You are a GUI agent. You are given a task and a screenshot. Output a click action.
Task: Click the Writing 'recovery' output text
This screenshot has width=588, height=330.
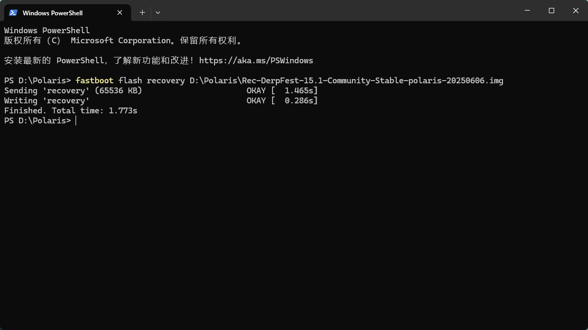click(x=47, y=101)
